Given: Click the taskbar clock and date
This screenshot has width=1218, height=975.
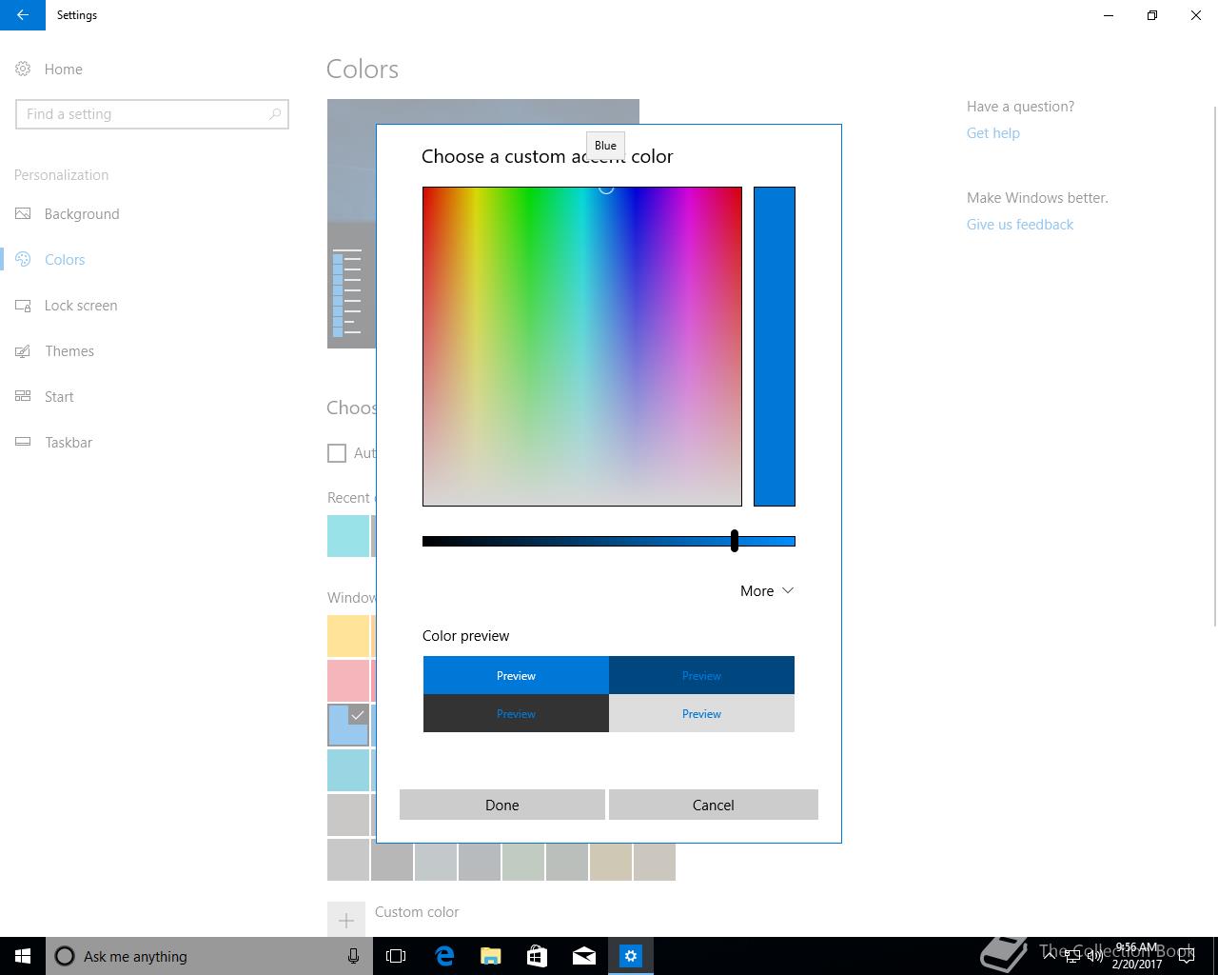Looking at the screenshot, I should pos(1136,956).
